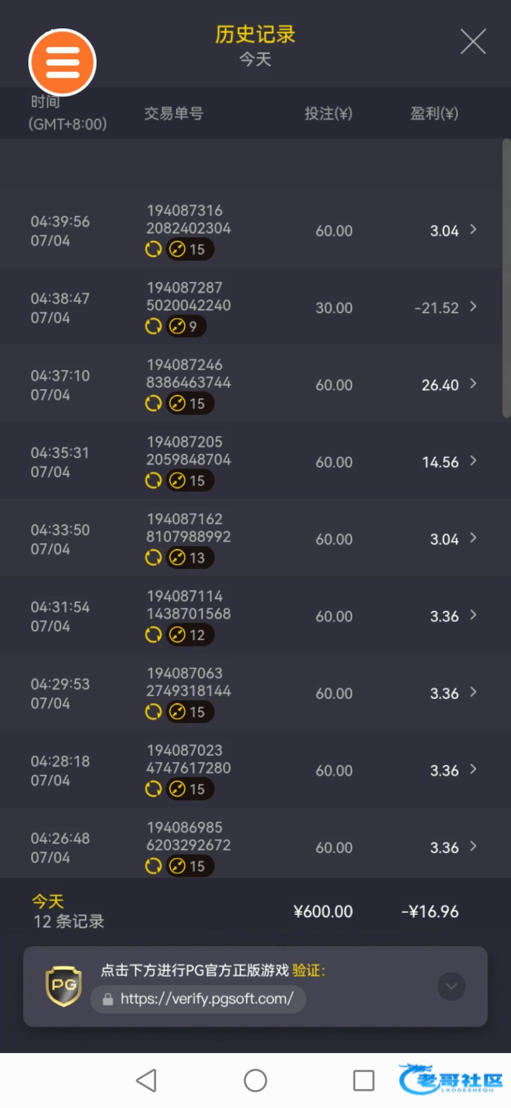Screen dimensions: 511x1108
Task: Expand the 14.56 profit record chevron
Action: [473, 461]
